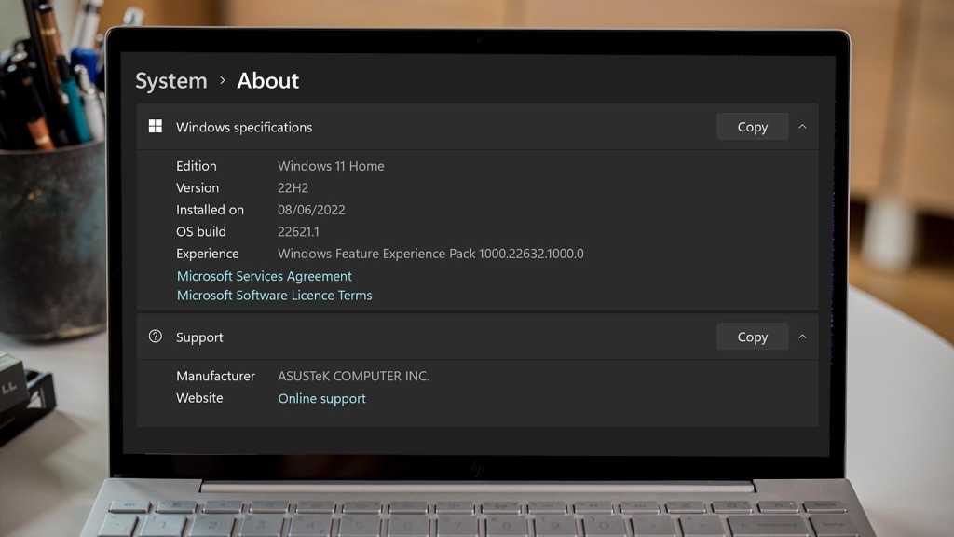Click the About breadcrumb title

coord(267,81)
